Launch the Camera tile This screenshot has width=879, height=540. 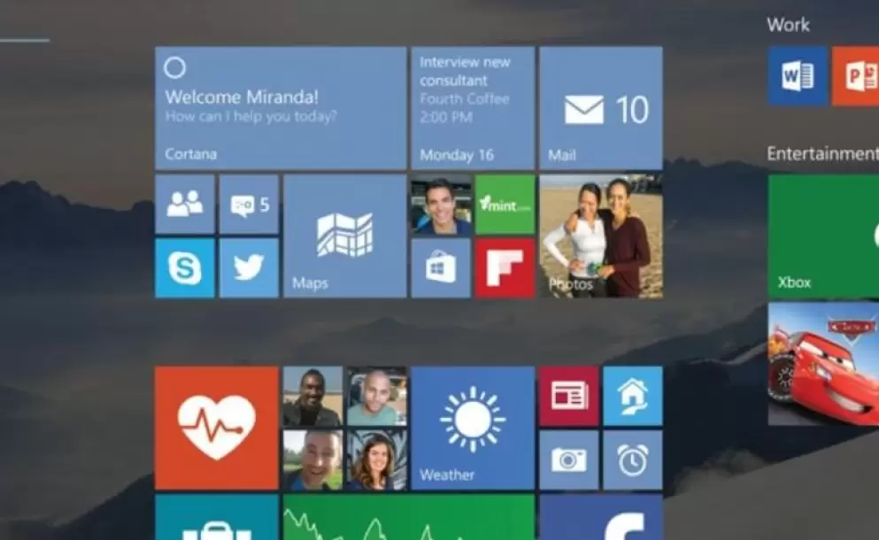click(568, 460)
